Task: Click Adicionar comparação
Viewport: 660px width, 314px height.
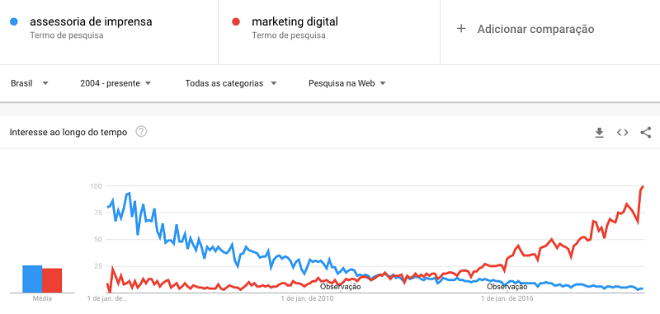Action: (x=535, y=29)
